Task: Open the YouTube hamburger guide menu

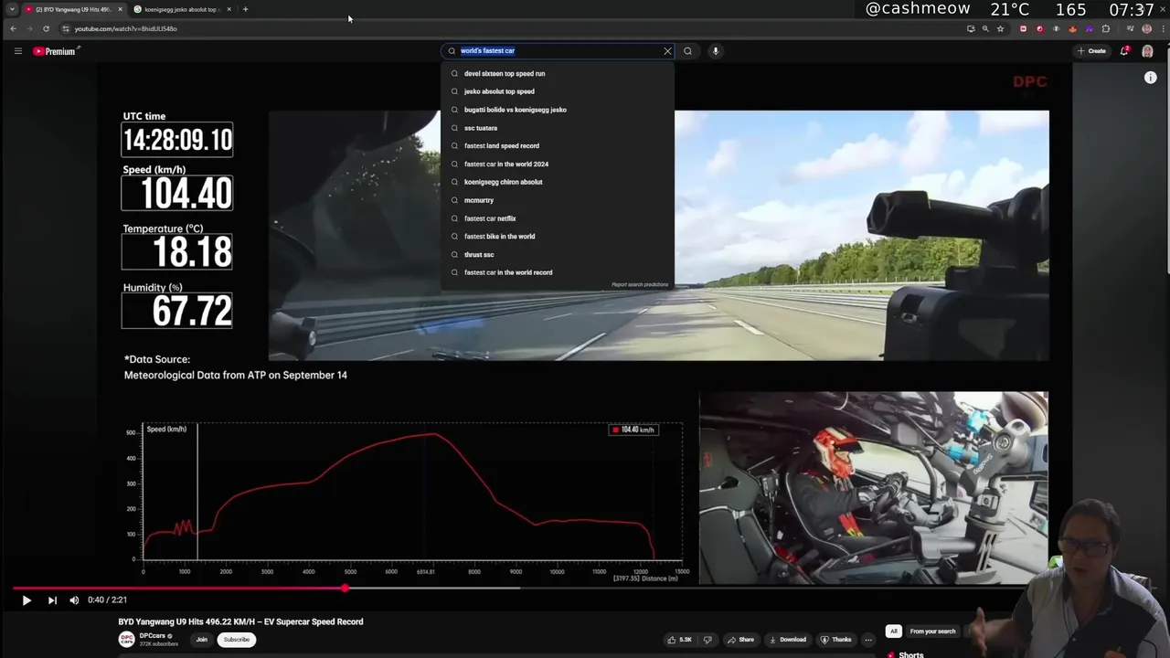Action: (17, 51)
